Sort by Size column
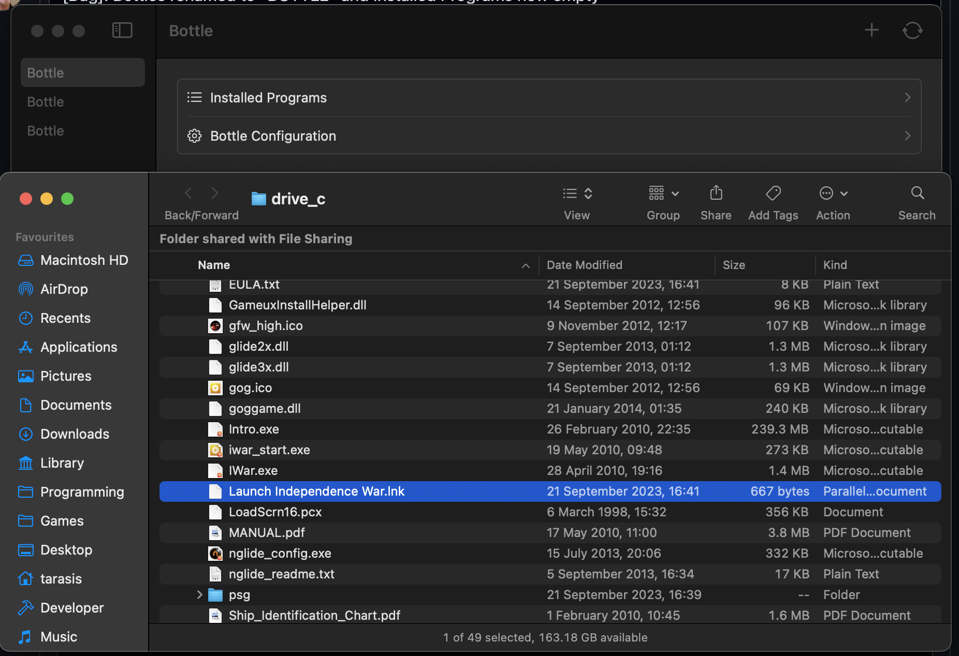 point(734,265)
